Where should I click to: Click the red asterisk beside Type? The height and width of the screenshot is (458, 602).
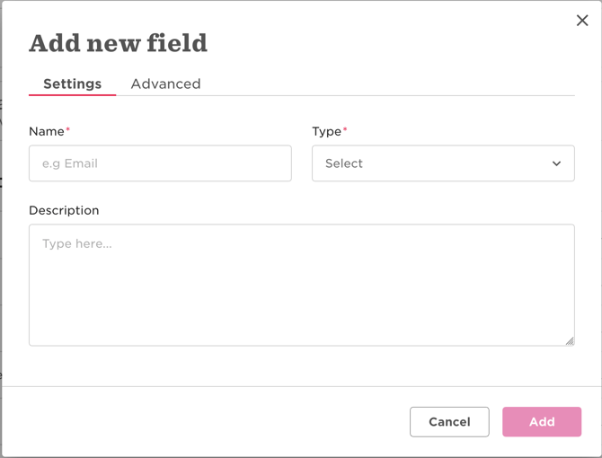click(x=345, y=130)
